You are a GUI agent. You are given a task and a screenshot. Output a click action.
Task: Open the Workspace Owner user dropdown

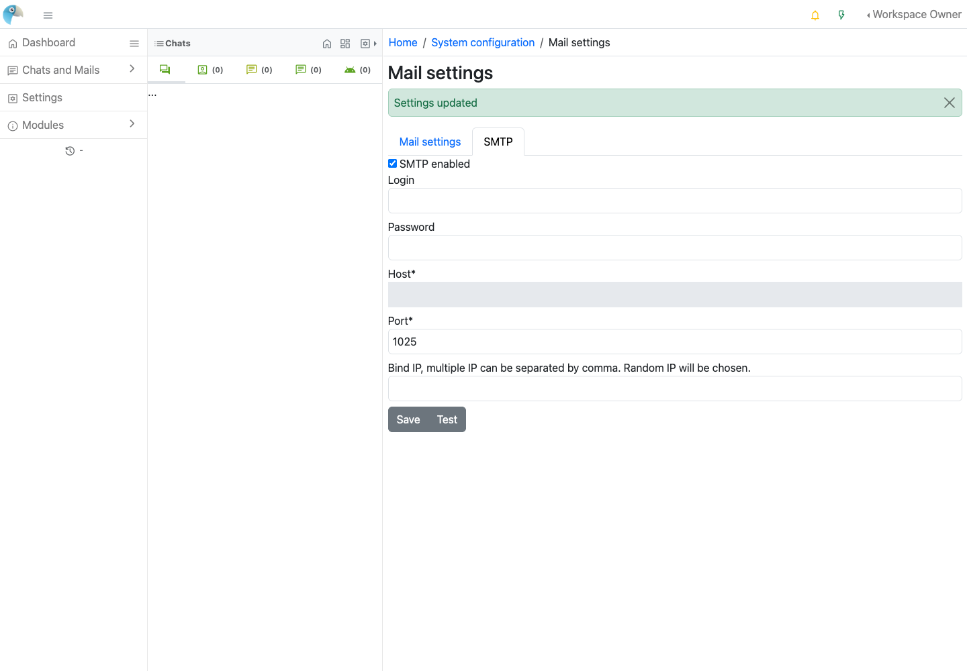(x=914, y=15)
